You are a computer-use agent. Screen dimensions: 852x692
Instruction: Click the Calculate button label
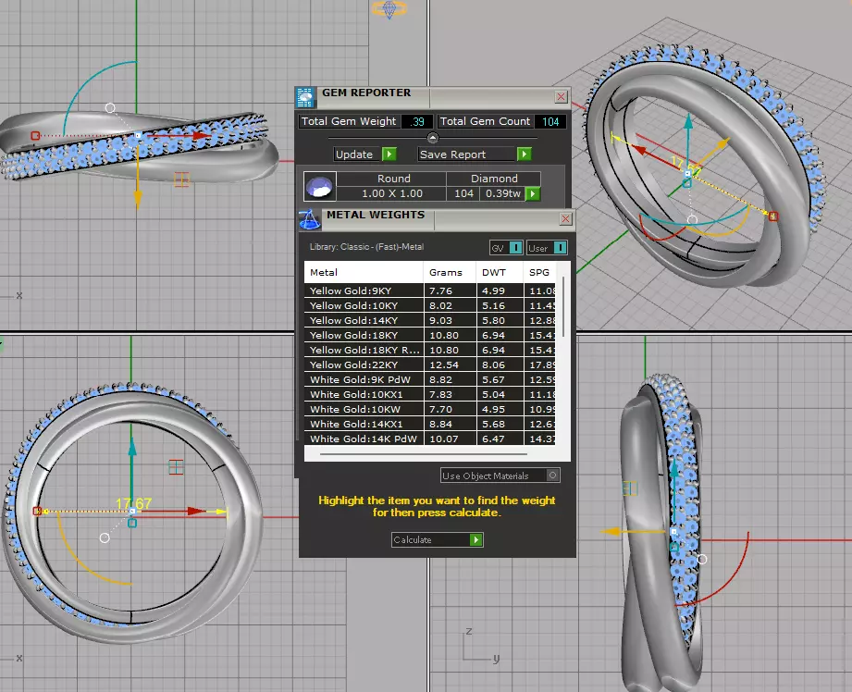pos(413,539)
